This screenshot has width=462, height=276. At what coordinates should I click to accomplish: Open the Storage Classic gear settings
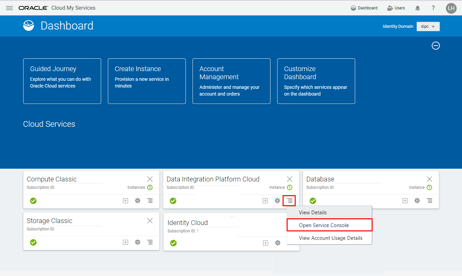coord(137,242)
